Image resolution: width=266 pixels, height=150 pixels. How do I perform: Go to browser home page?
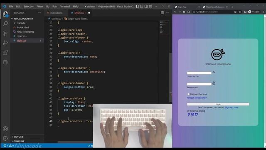coord(188,12)
